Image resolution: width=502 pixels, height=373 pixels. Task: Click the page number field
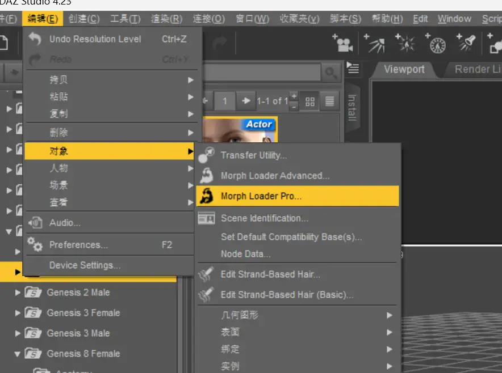pos(225,101)
